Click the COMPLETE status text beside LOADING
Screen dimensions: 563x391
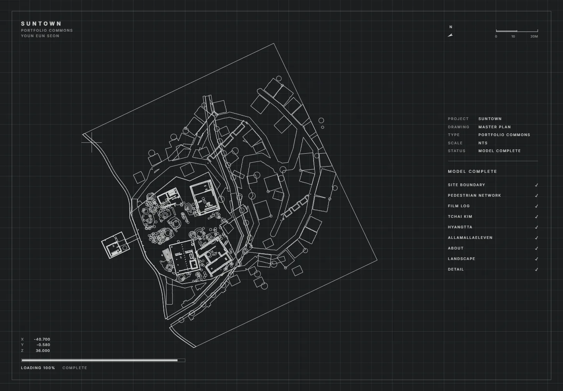tap(75, 368)
